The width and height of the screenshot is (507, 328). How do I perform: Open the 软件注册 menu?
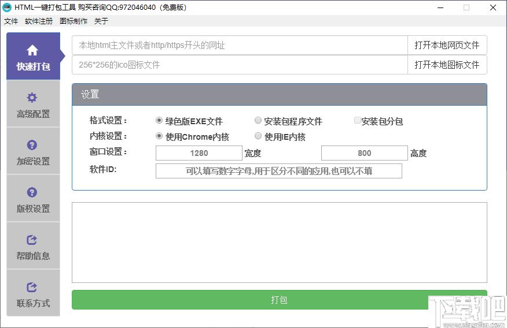[39, 21]
